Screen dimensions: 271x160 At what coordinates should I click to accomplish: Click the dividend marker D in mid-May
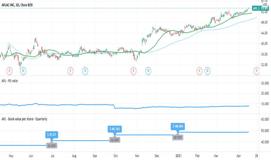coord(23,71)
